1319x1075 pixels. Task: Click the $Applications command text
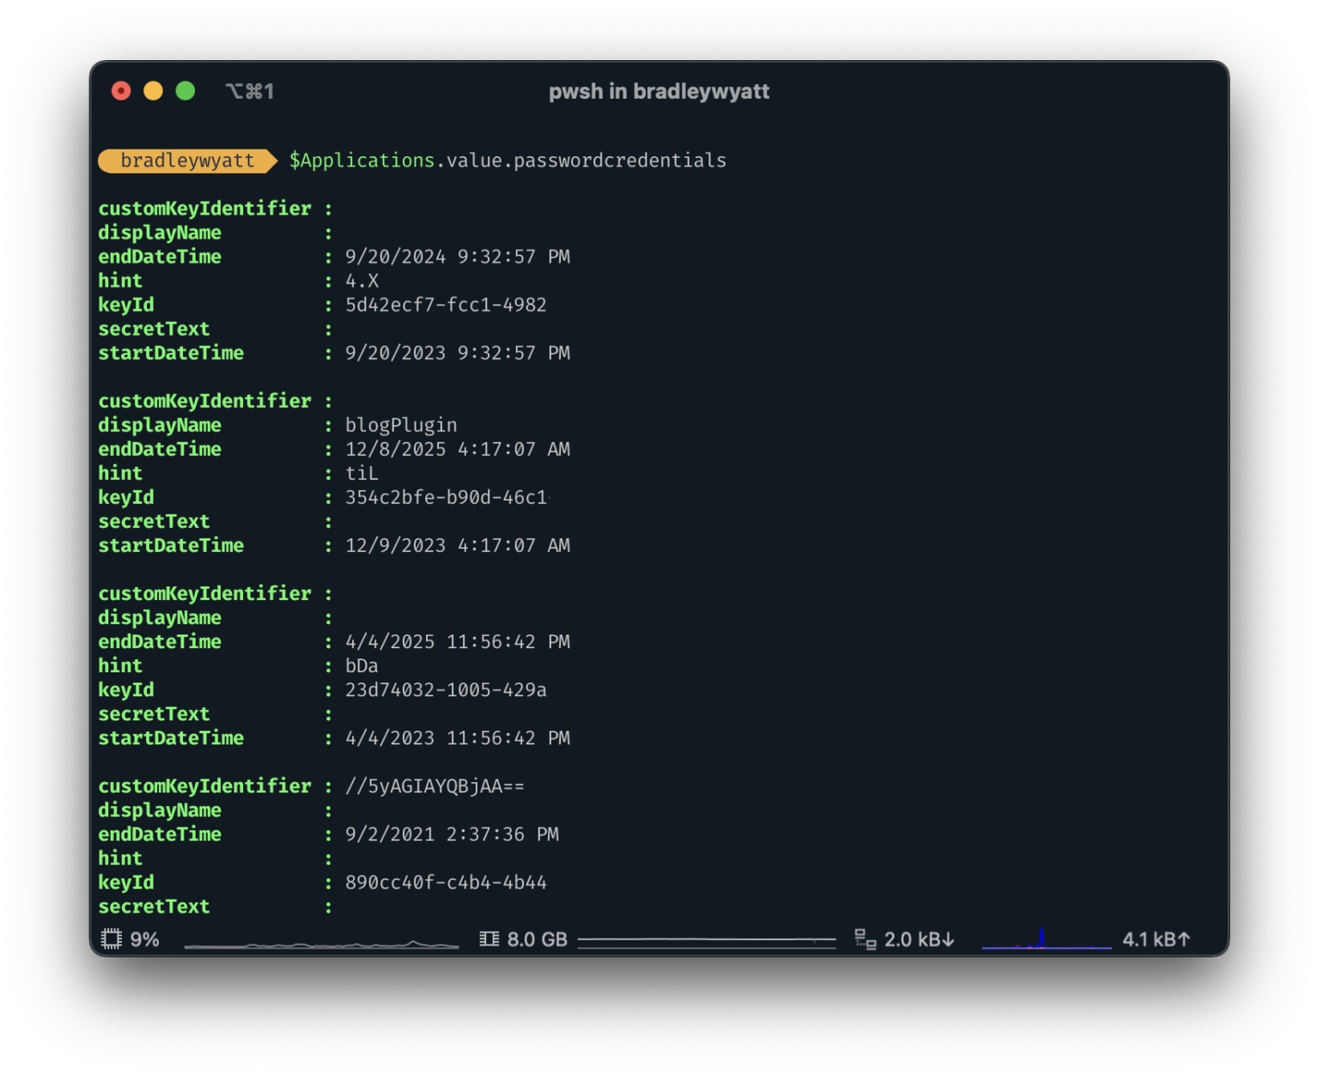(x=362, y=161)
